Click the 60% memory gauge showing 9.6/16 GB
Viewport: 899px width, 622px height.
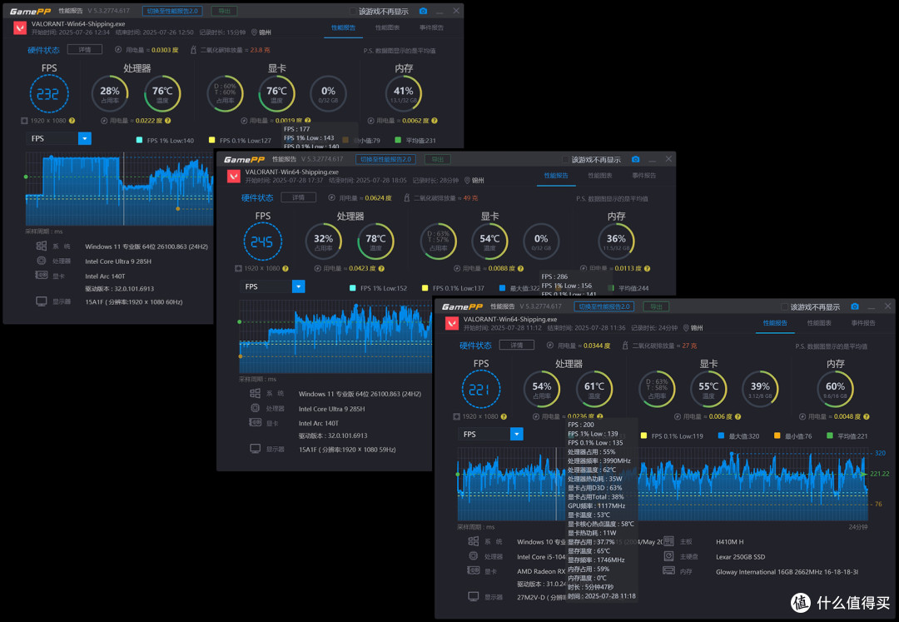pos(835,389)
